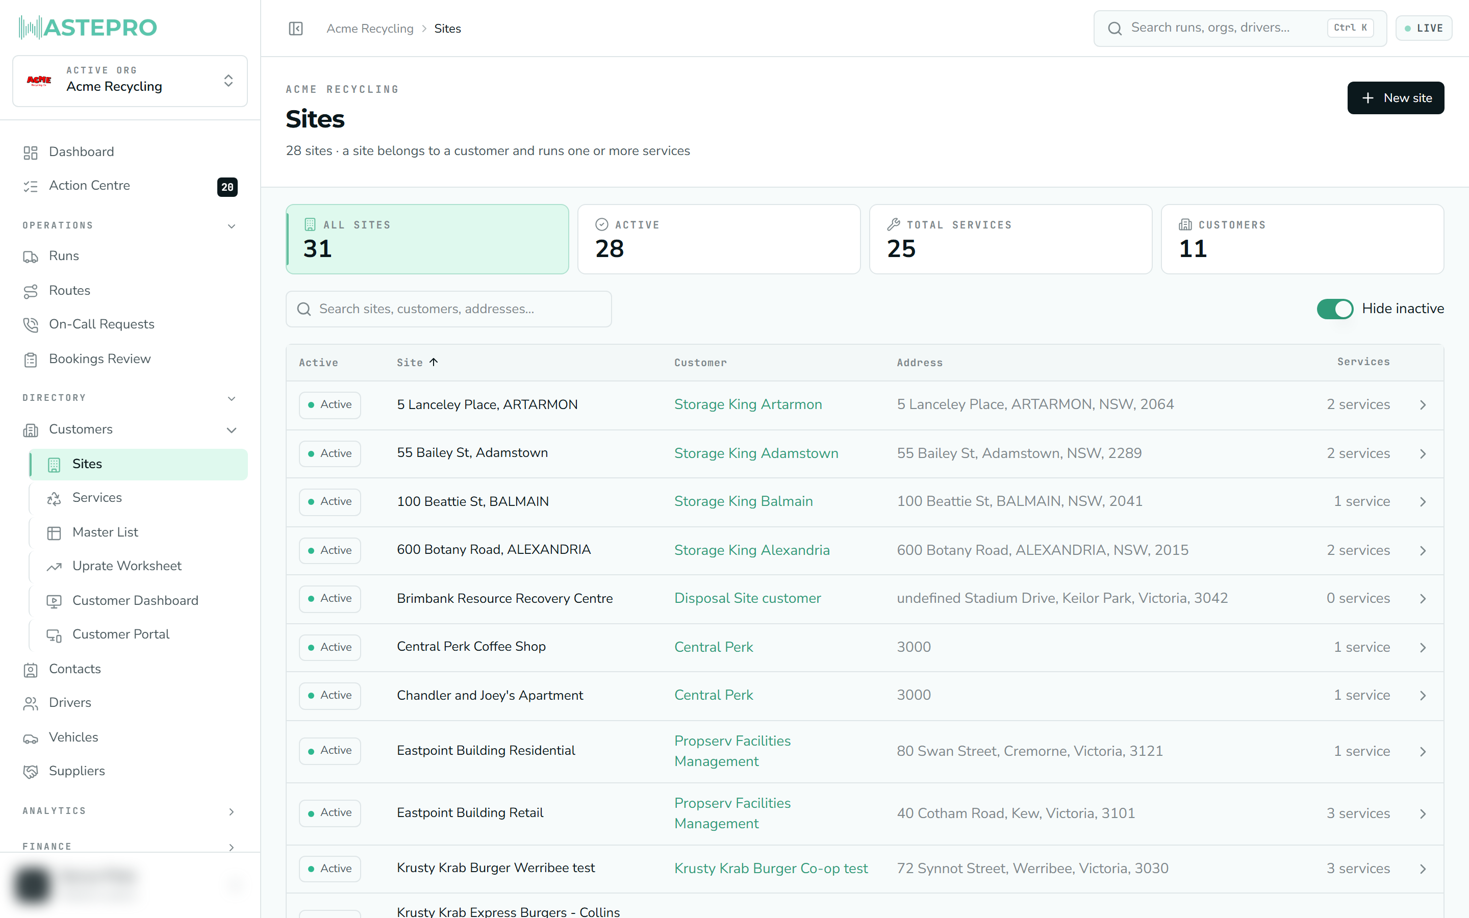Image resolution: width=1469 pixels, height=918 pixels.
Task: Toggle the Hide inactive switch
Action: [1334, 309]
